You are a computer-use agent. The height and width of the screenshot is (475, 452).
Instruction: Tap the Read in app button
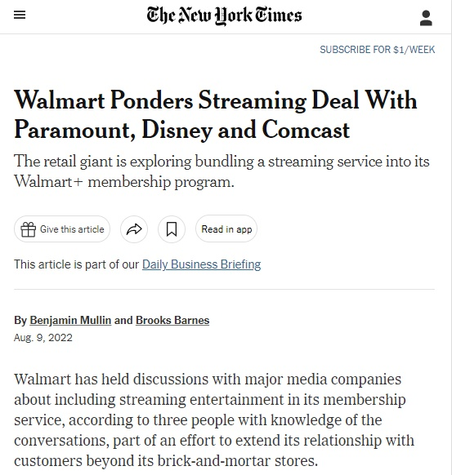[x=226, y=229]
